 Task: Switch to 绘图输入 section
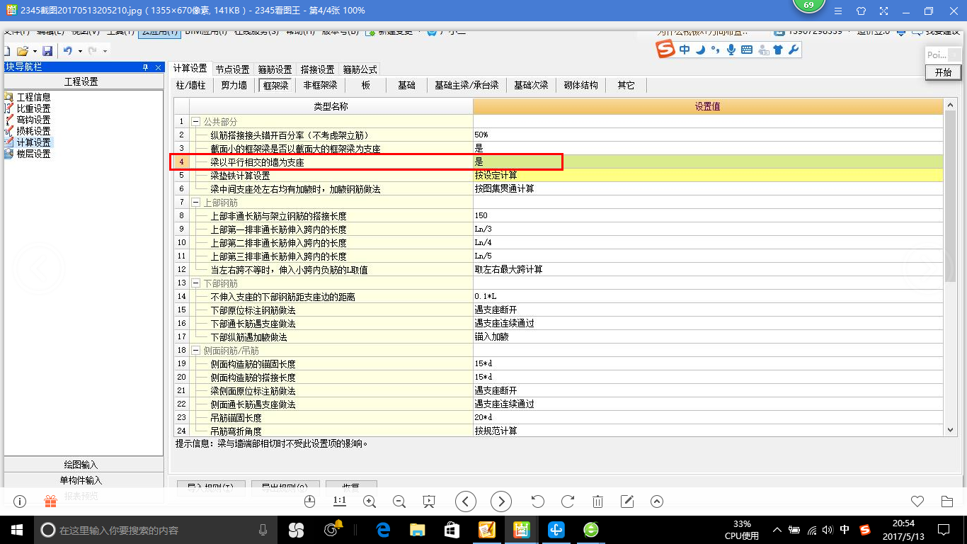(84, 465)
